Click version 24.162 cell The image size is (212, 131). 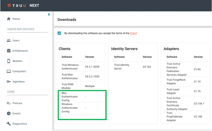tap(147, 67)
